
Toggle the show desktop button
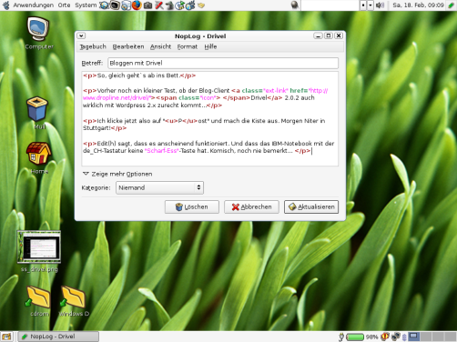pyautogui.click(x=6, y=337)
